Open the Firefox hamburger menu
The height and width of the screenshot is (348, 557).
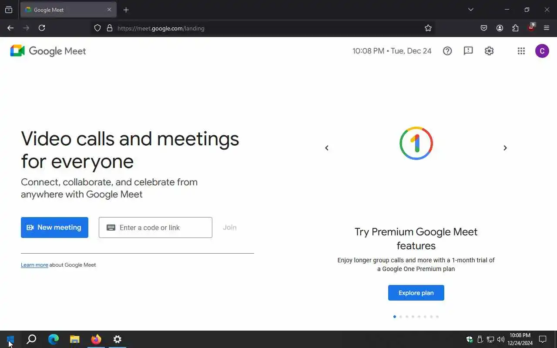(x=547, y=28)
